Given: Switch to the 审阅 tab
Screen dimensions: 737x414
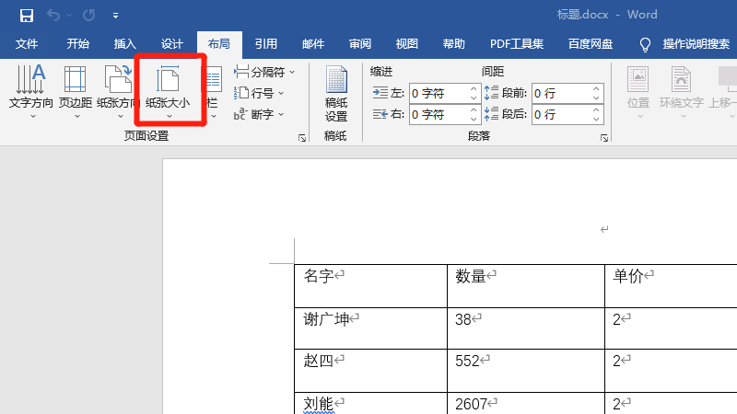Looking at the screenshot, I should [360, 44].
